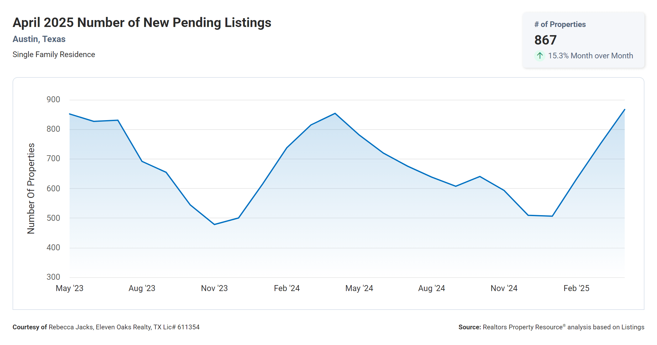Open the "Austin, Texas" location subtitle

pos(39,39)
